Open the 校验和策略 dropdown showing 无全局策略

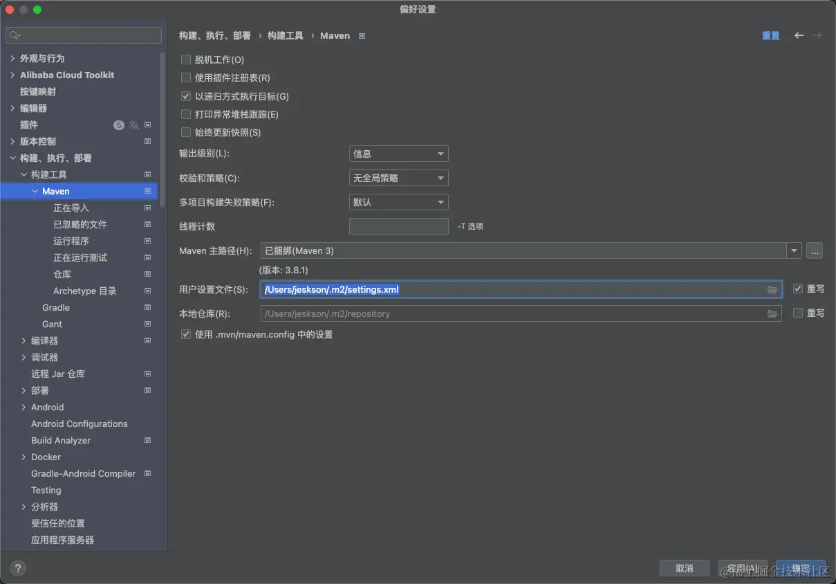click(399, 178)
